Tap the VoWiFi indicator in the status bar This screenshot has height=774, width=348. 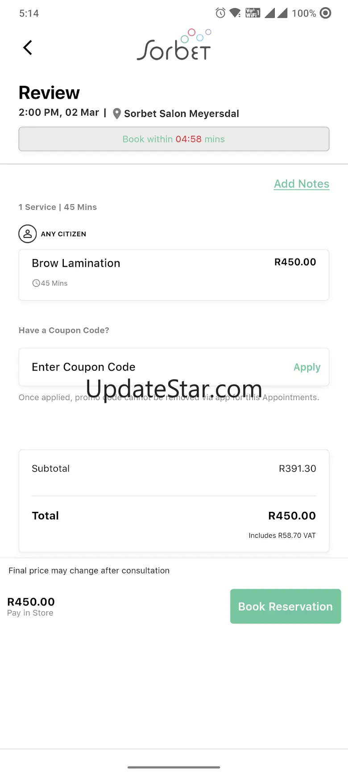253,13
